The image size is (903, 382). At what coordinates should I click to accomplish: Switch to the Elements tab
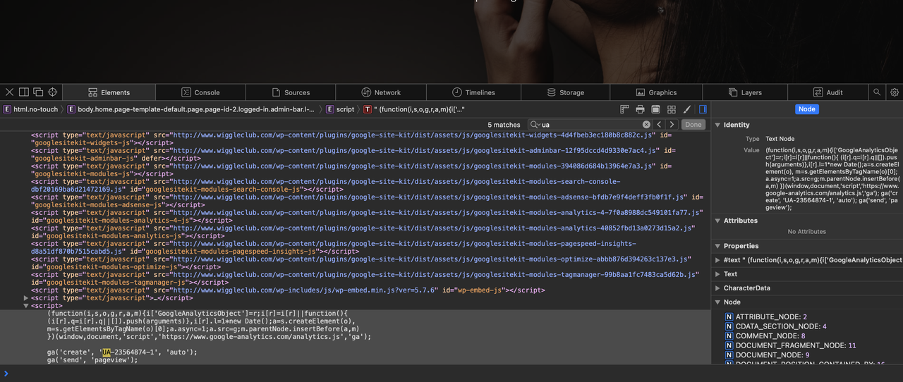tap(109, 92)
